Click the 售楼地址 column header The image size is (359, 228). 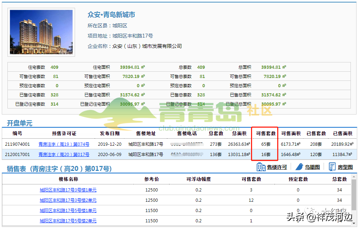tap(146, 133)
